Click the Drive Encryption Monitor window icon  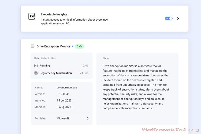click(33, 46)
